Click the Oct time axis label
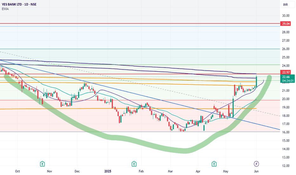296x175 pixels. 17,171
